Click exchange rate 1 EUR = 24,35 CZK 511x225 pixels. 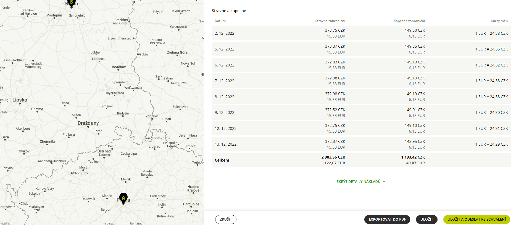tap(491, 49)
